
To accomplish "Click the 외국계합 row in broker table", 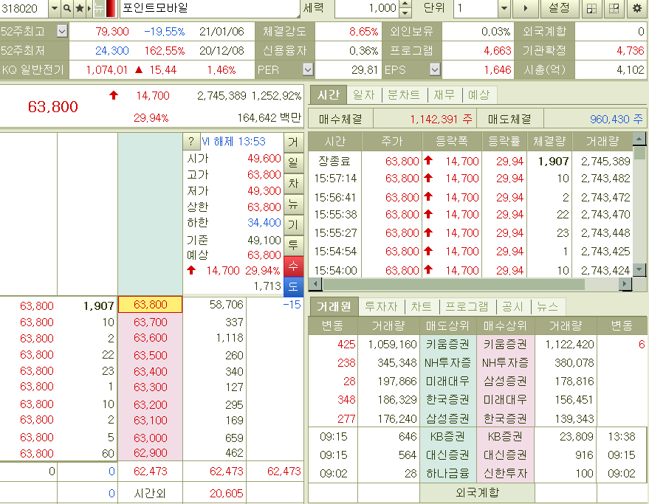I will click(x=477, y=492).
